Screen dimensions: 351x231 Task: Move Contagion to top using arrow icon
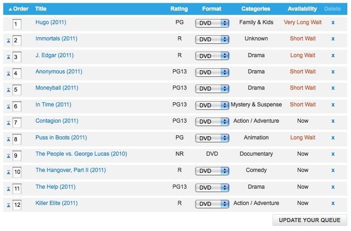coord(8,123)
